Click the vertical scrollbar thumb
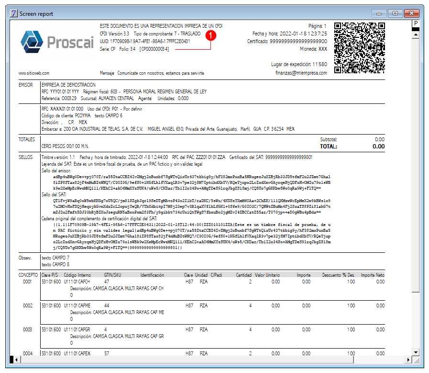This screenshot has width=429, height=373. (416, 165)
